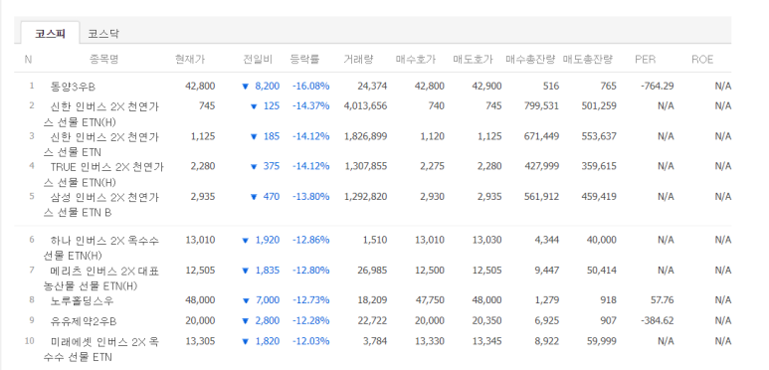
Task: Click the PER column header
Action: (646, 60)
